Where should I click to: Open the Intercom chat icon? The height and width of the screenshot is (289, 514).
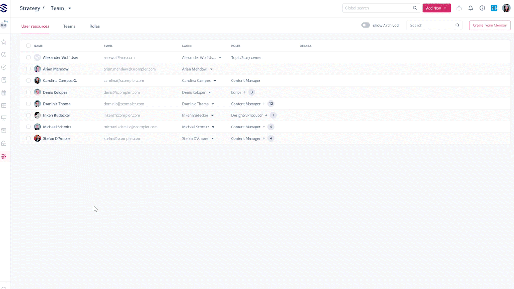[494, 8]
